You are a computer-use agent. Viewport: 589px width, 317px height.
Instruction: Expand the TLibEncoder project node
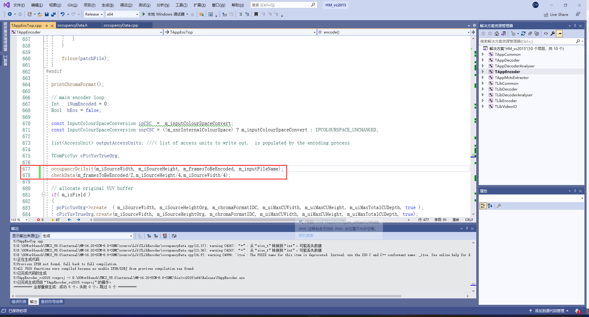pyautogui.click(x=483, y=101)
